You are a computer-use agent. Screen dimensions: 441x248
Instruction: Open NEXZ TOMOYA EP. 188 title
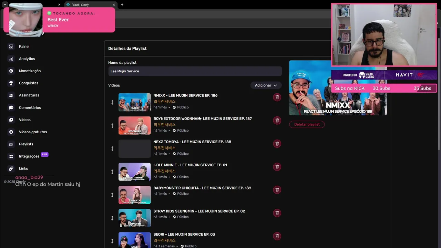click(x=192, y=142)
